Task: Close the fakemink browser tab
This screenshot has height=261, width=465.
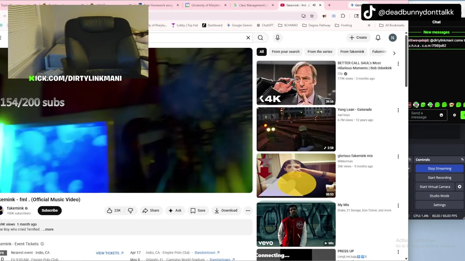Action: [320, 5]
